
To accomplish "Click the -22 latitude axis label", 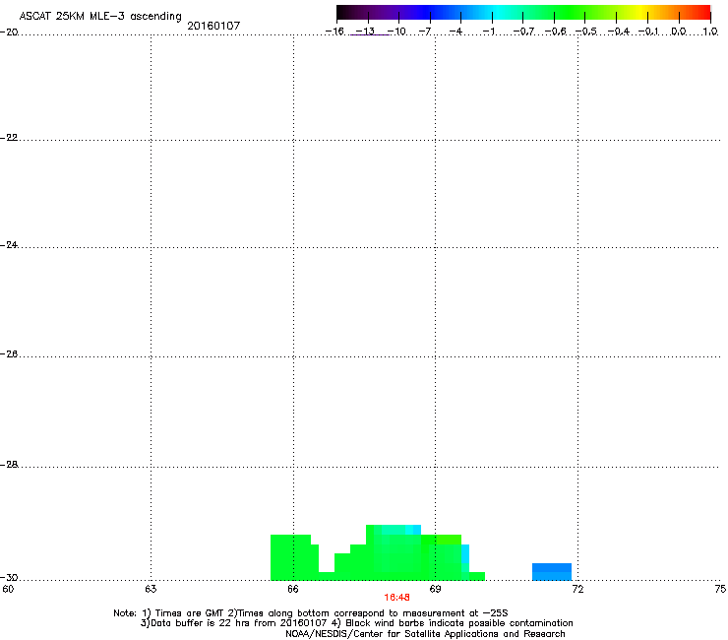I will (x=9, y=138).
